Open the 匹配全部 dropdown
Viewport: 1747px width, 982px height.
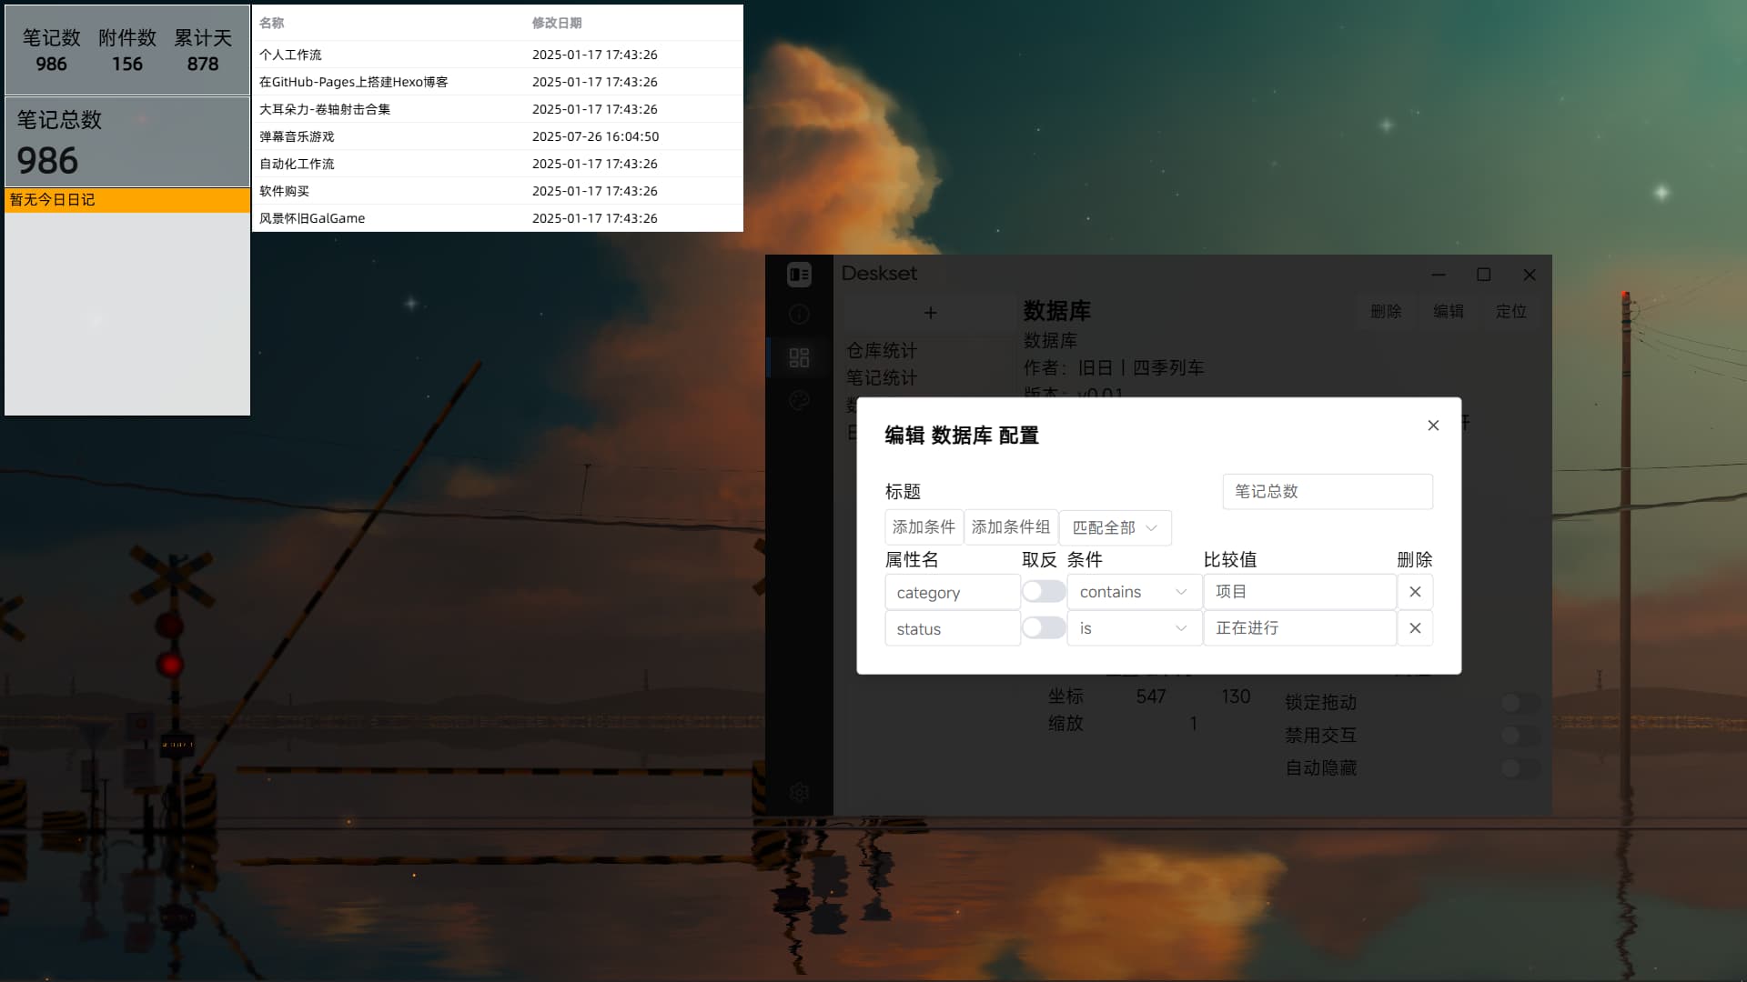tap(1115, 527)
